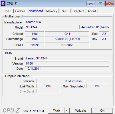Click the BIOS Brand Itautec ST 4344 field
Screen dimensions: 115x114
pos(67,58)
